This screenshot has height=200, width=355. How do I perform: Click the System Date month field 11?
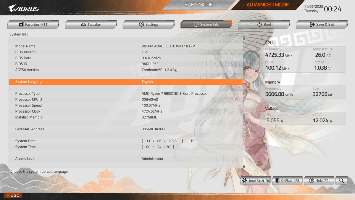point(148,141)
